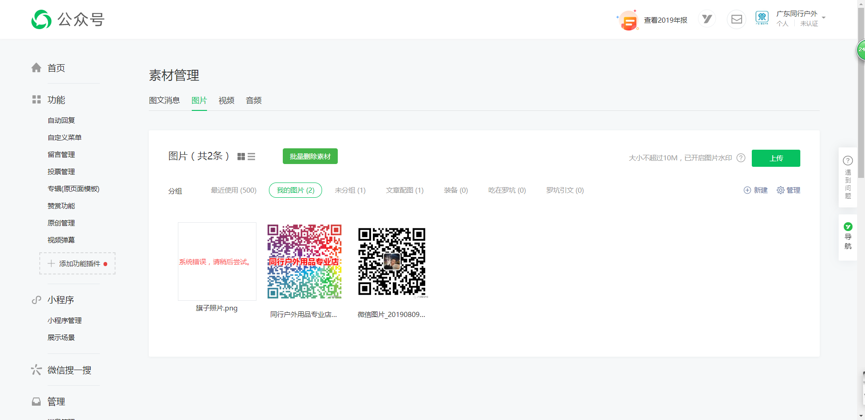Click the scrollbar down arrow
Viewport: 865px width, 420px height.
861,416
